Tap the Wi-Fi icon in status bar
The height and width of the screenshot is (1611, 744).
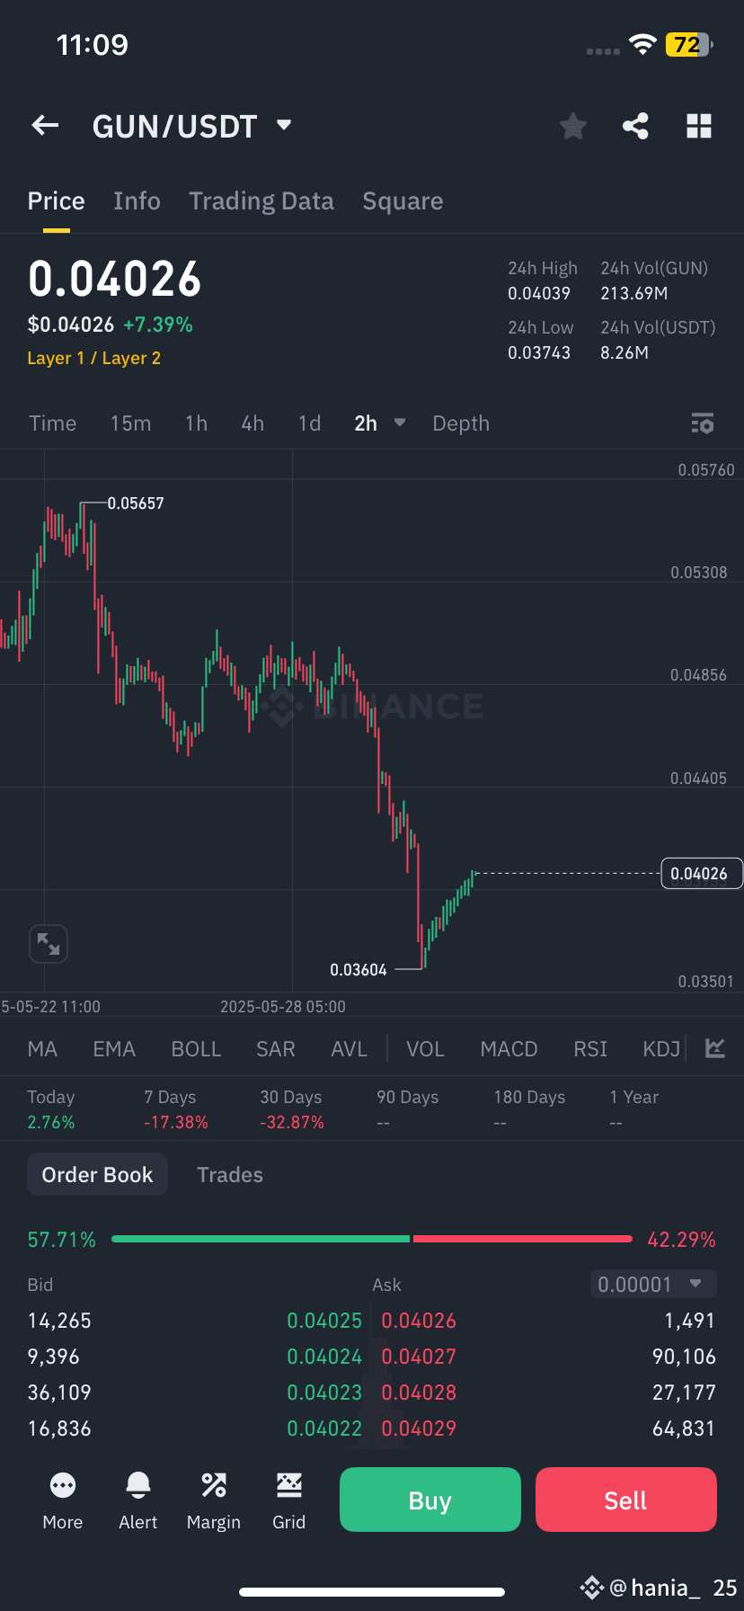642,44
